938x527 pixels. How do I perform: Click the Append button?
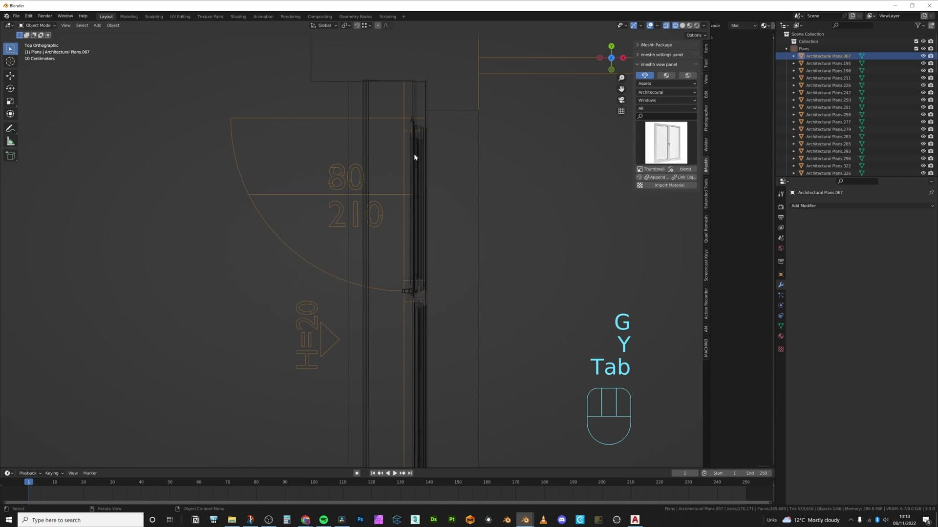656,177
